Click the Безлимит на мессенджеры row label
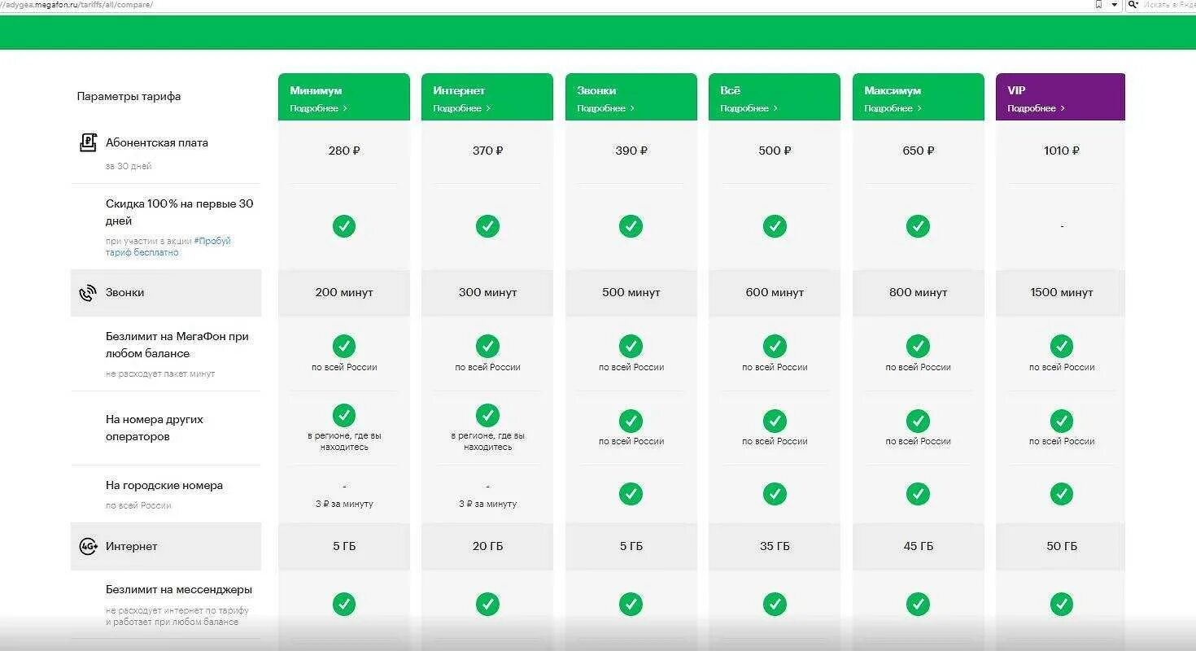 coord(179,589)
